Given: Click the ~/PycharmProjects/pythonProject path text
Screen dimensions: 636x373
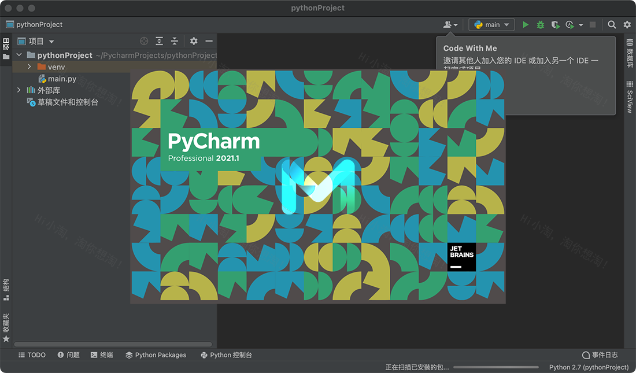Looking at the screenshot, I should point(157,55).
